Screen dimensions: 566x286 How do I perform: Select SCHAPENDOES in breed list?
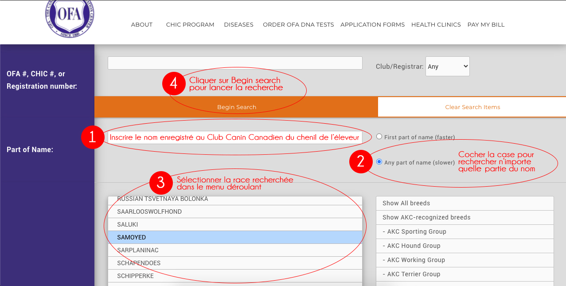(x=235, y=263)
